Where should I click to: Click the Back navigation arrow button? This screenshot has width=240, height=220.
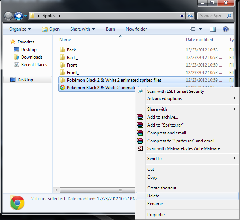click(9, 16)
